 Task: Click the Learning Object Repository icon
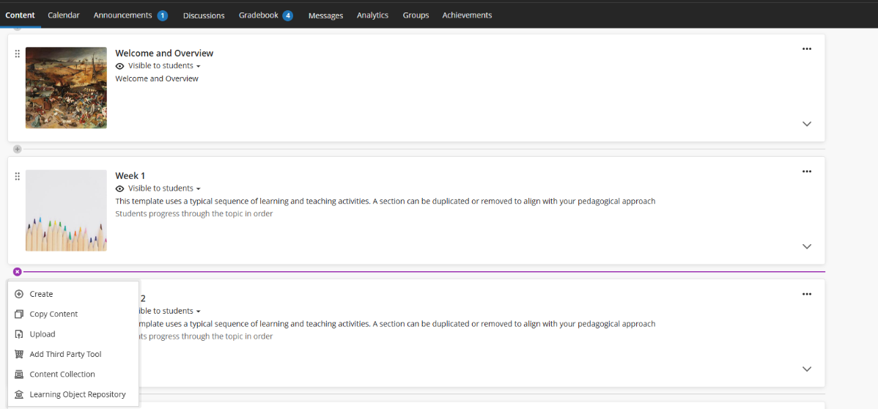19,394
